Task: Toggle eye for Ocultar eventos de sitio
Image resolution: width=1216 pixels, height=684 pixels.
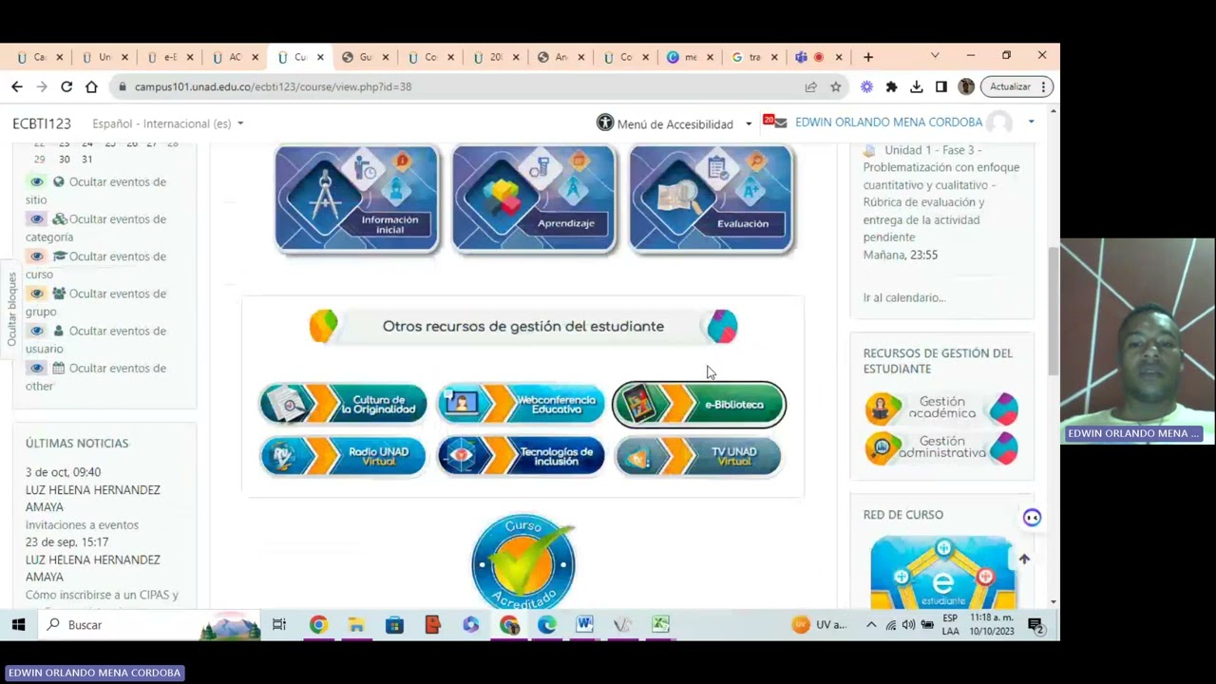Action: (37, 181)
